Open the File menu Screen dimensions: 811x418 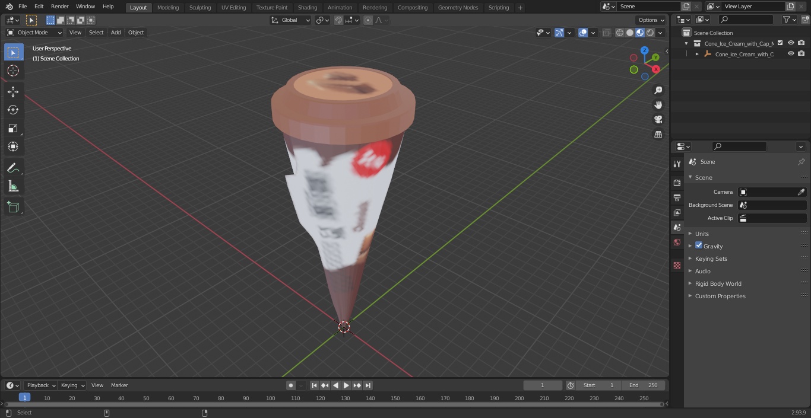click(x=23, y=7)
